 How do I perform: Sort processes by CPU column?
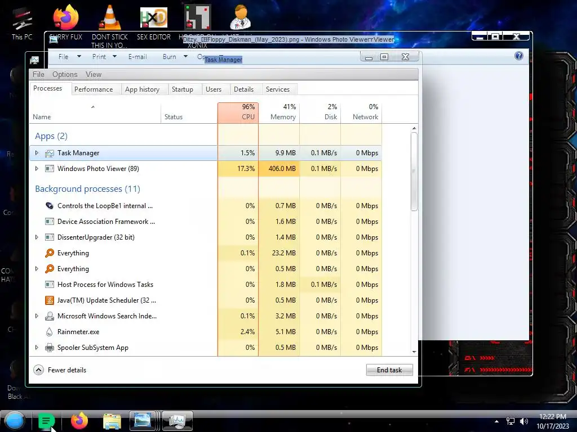(238, 112)
